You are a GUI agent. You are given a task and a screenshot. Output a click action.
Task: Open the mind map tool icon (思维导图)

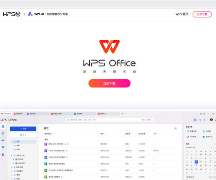point(187,131)
